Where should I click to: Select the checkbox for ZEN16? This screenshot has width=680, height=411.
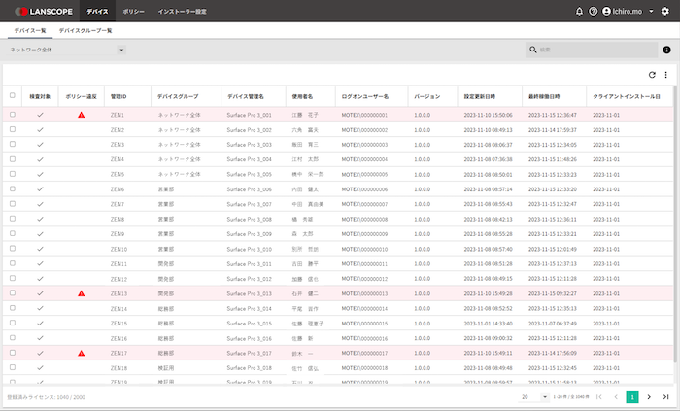pyautogui.click(x=12, y=338)
